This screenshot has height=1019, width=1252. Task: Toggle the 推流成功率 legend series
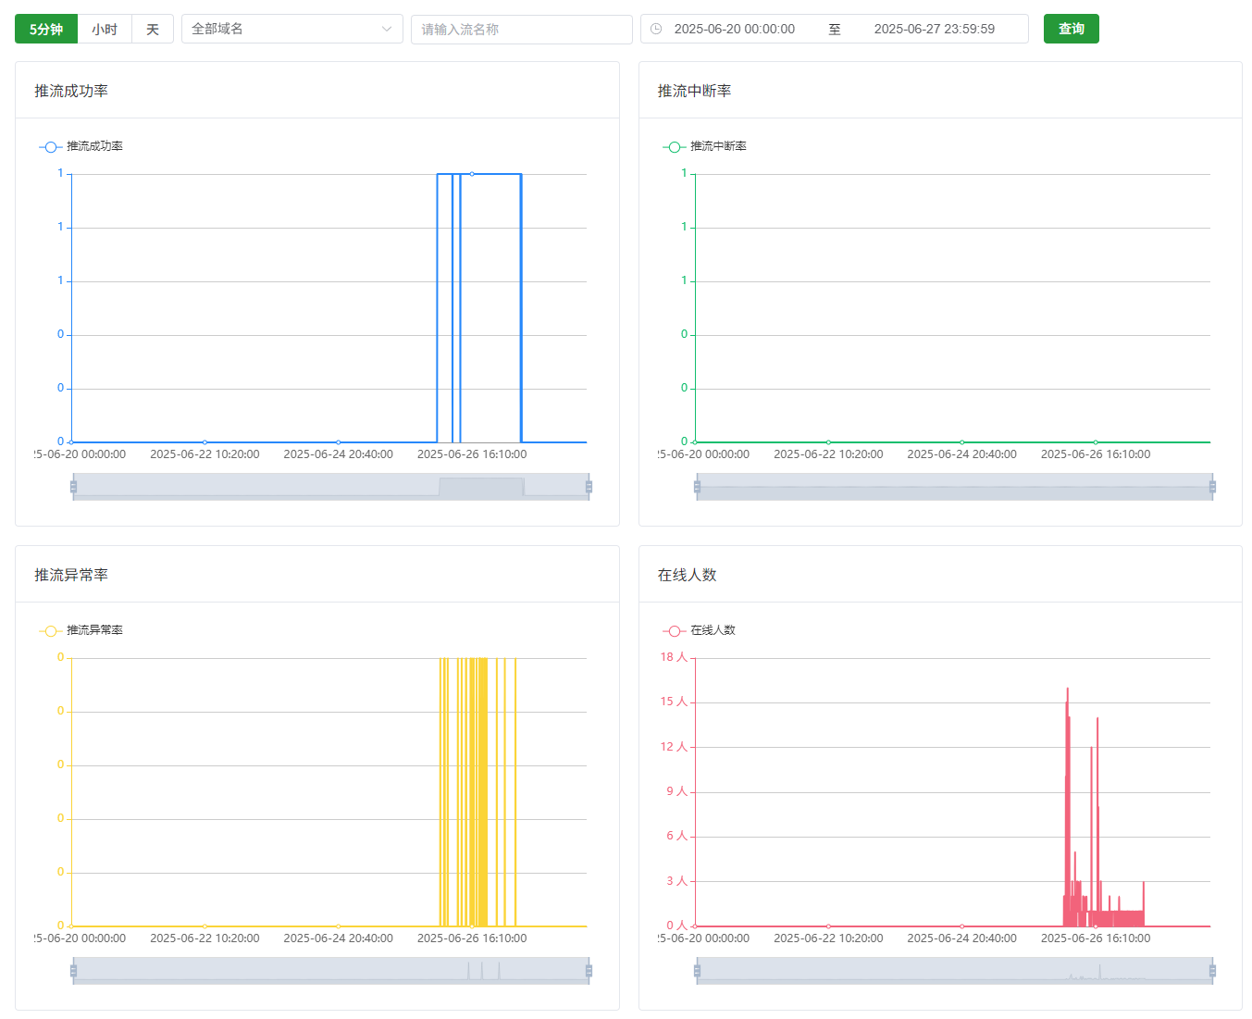(x=81, y=146)
